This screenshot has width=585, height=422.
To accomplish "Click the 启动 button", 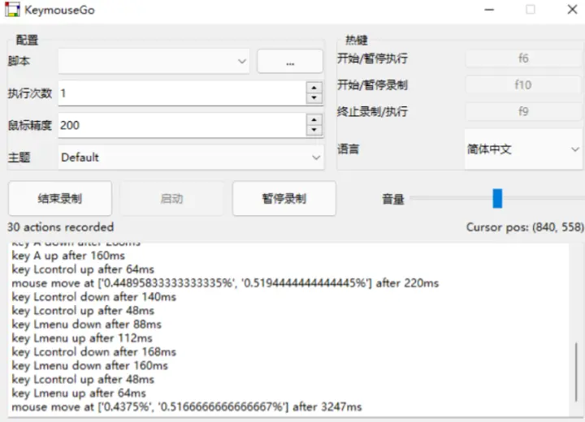I will pyautogui.click(x=171, y=199).
